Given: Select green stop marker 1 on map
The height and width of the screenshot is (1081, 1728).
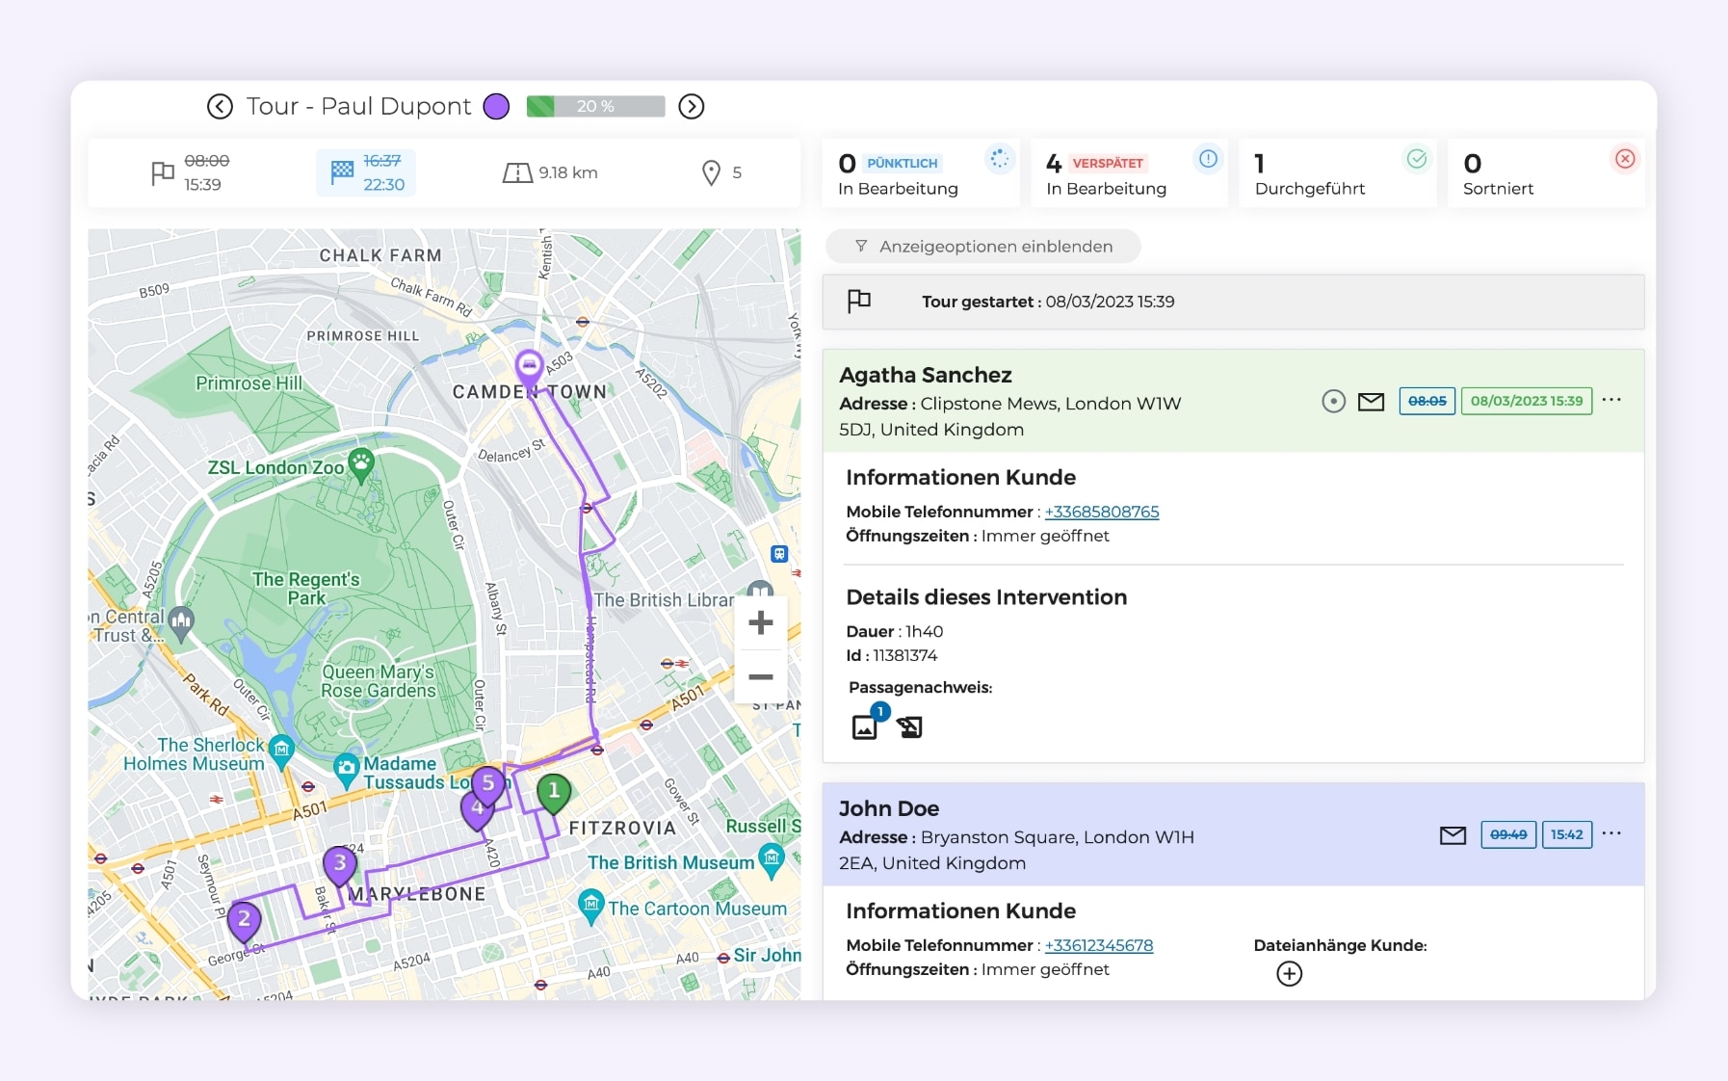Looking at the screenshot, I should point(553,793).
